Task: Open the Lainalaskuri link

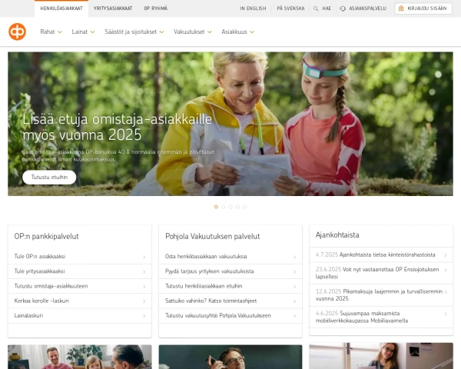Action: (x=28, y=315)
